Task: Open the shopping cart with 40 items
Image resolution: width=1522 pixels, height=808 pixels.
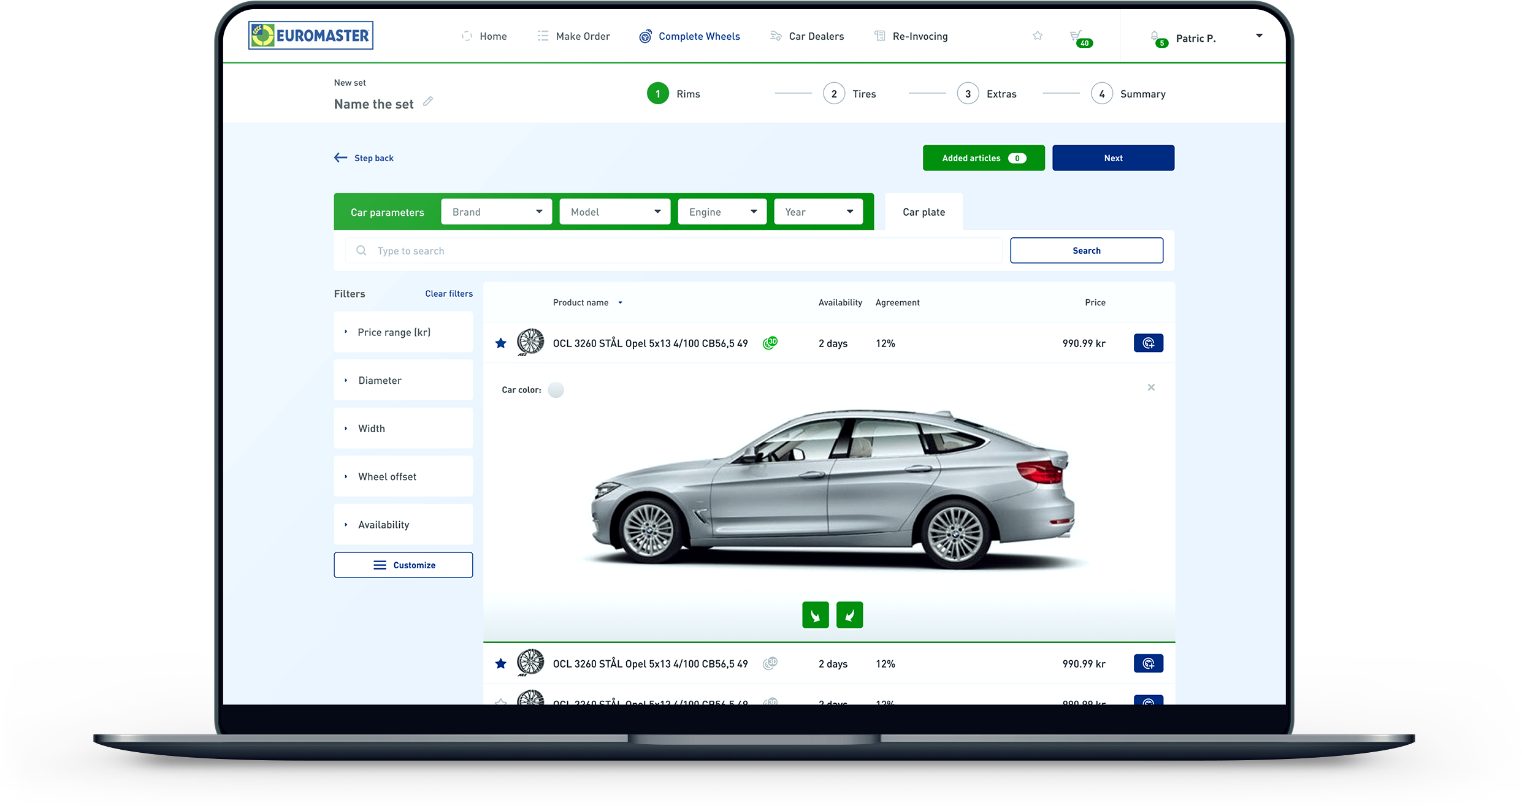Action: (1080, 38)
